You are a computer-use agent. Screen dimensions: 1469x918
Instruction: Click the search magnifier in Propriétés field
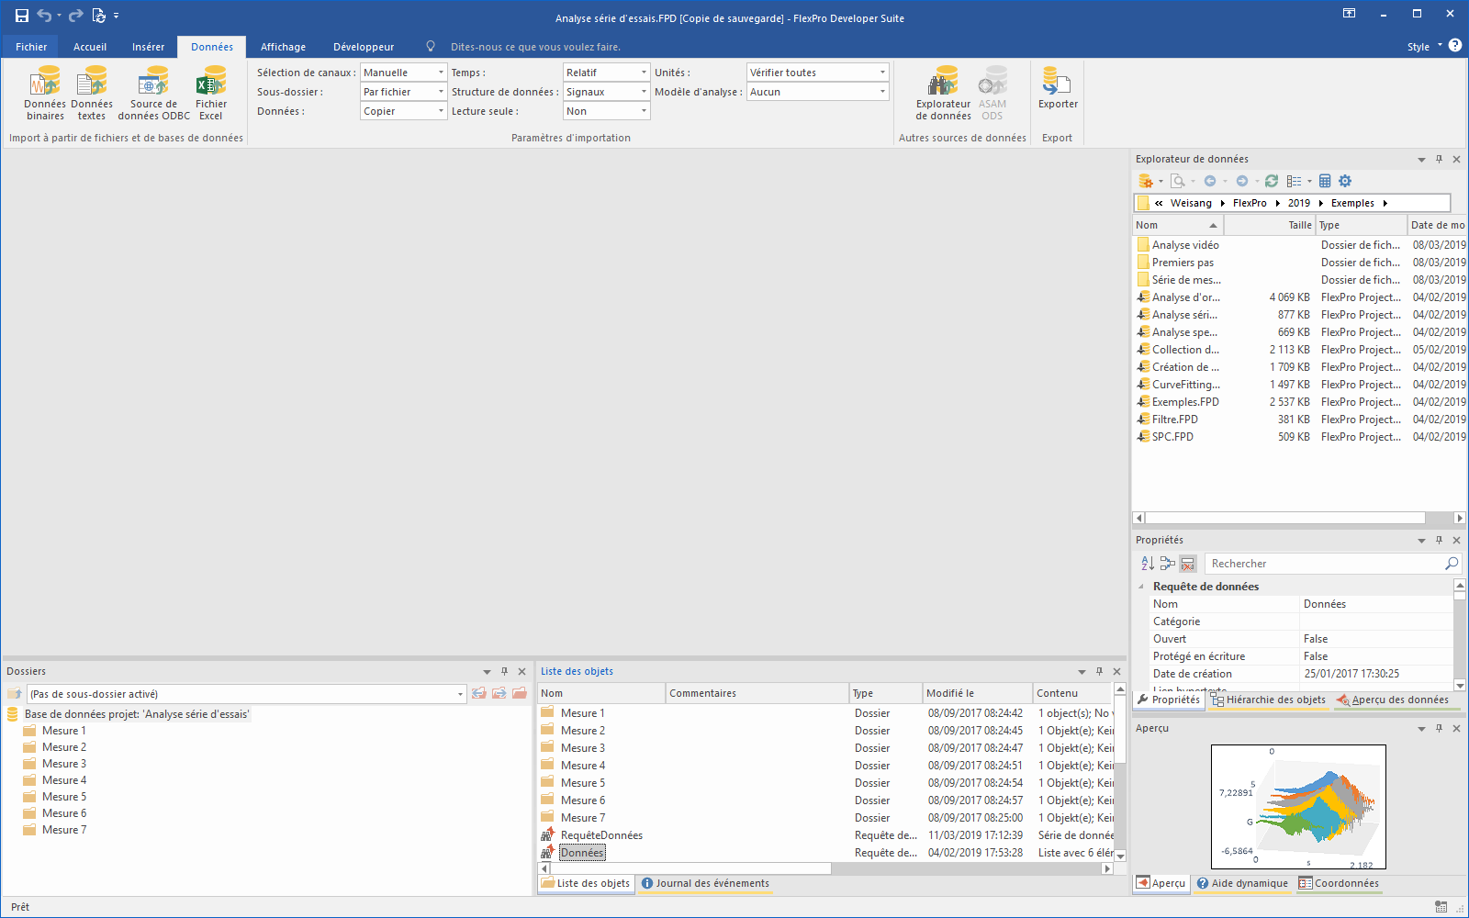coord(1452,564)
